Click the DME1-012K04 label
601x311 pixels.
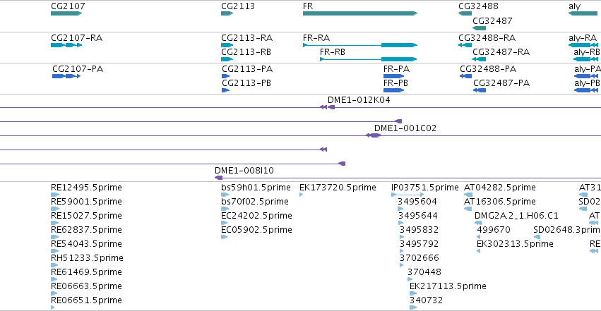coord(359,100)
